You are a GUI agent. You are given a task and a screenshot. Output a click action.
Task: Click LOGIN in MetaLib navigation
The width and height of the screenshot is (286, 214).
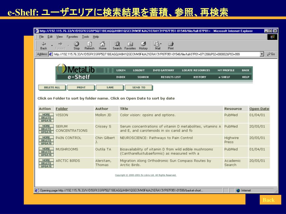(x=121, y=70)
